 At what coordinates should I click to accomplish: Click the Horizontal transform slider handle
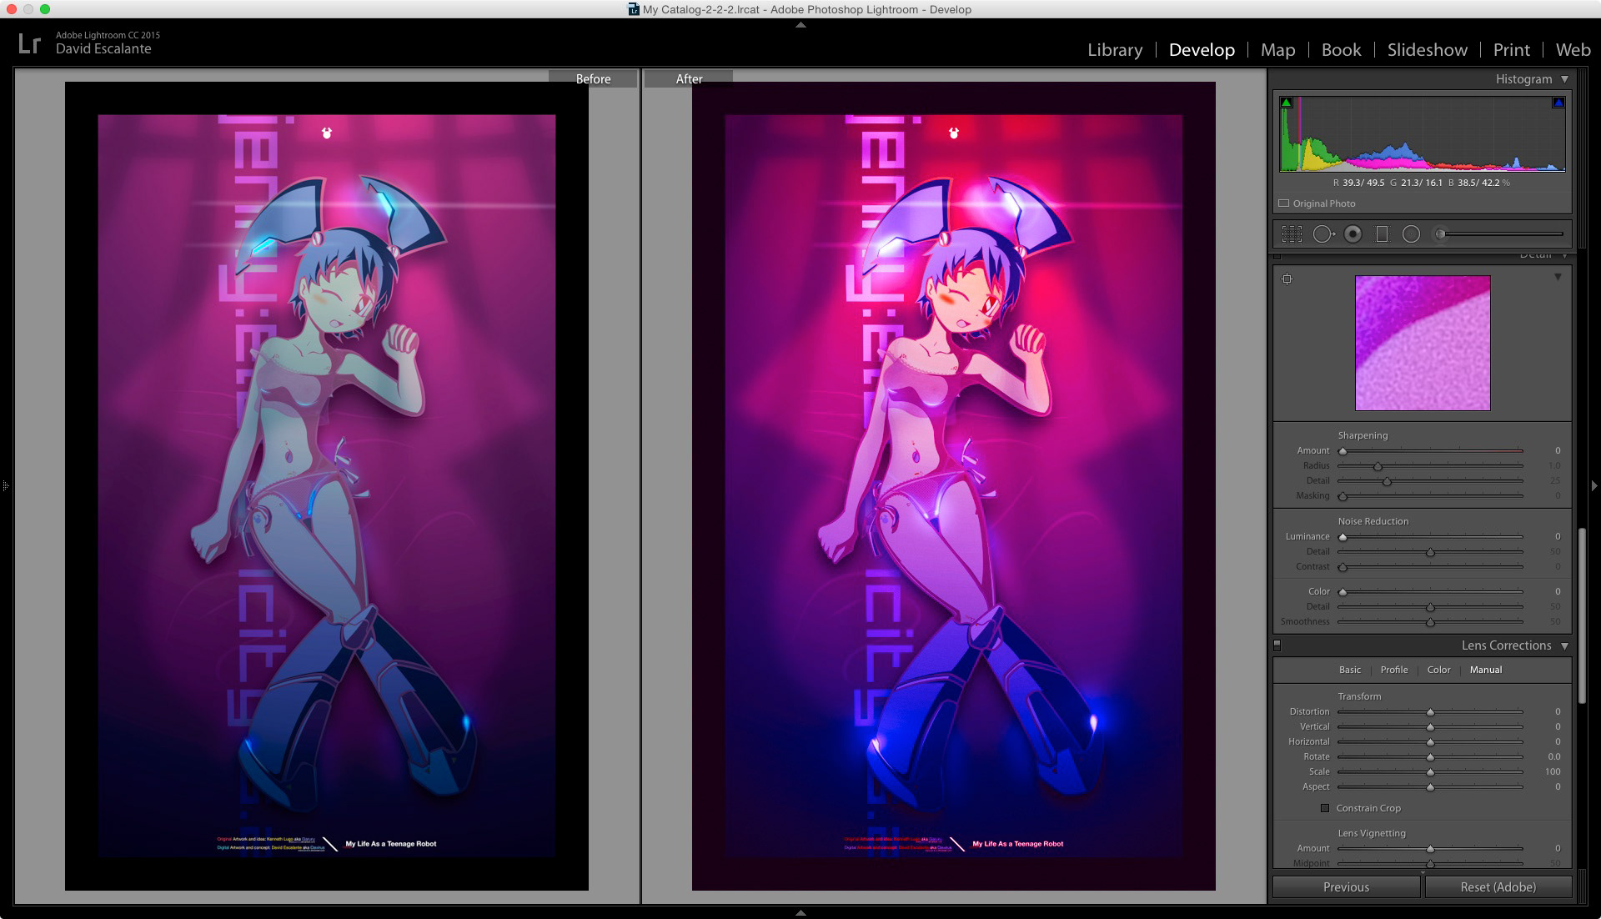point(1430,742)
